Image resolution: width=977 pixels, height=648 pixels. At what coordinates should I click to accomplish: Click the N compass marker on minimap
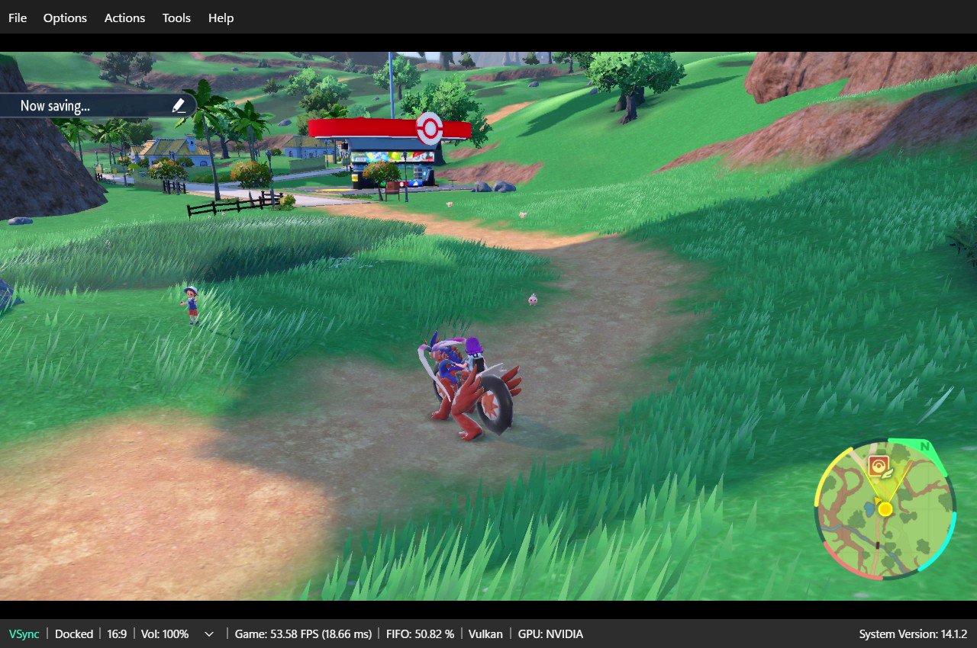pyautogui.click(x=924, y=446)
